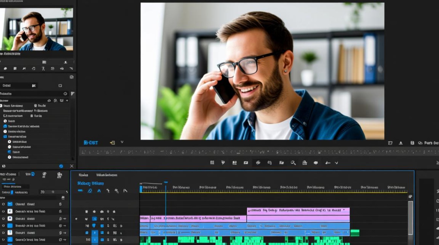The height and width of the screenshot is (245, 439).
Task: Click the blue timecode text below the preview
Action: (90, 143)
